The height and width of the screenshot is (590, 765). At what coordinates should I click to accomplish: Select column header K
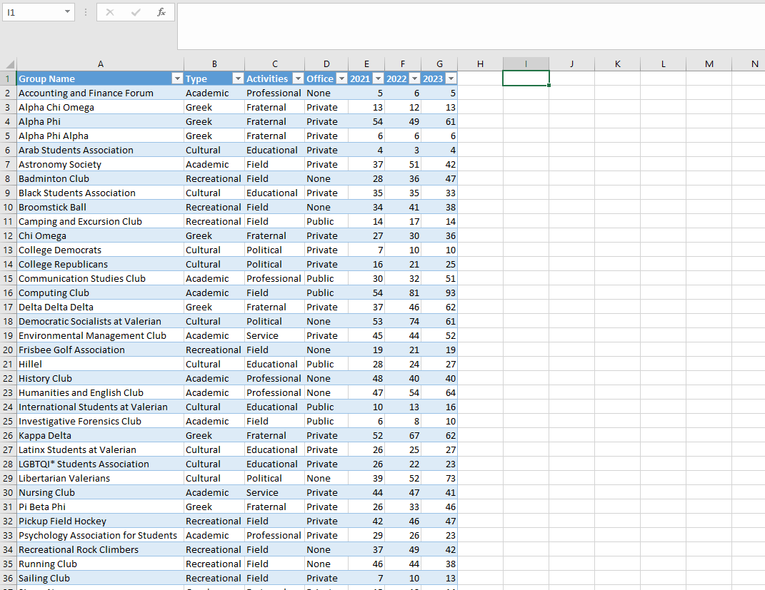(617, 63)
